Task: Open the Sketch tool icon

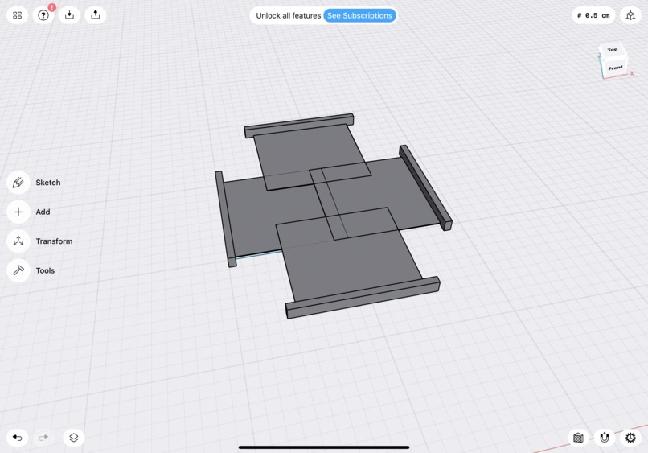Action: 18,183
